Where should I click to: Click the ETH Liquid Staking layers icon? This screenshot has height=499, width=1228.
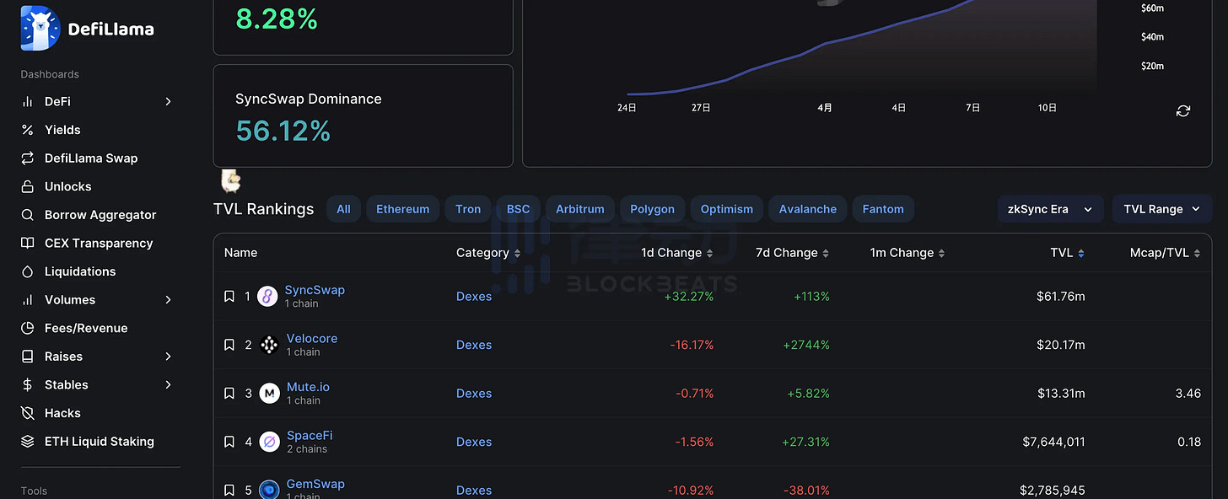(28, 441)
